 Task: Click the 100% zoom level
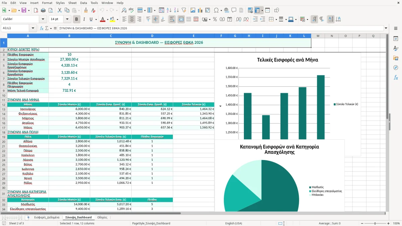[396, 223]
